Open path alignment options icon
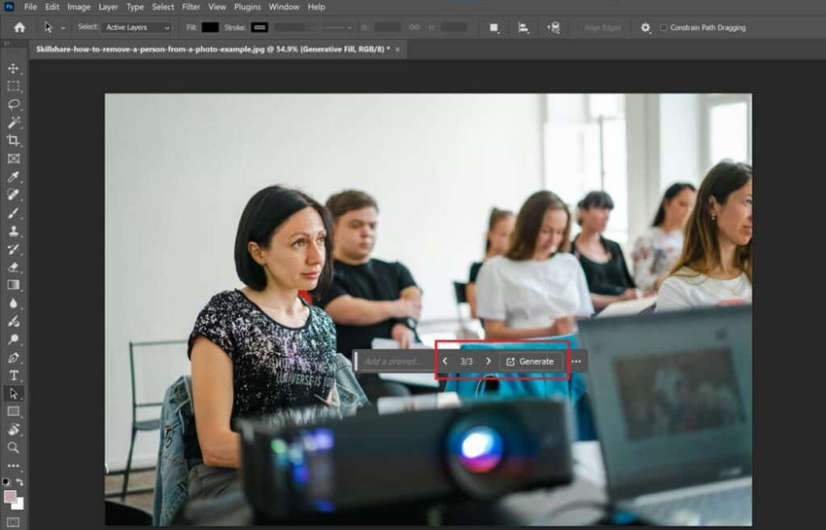The image size is (826, 530). (x=523, y=27)
